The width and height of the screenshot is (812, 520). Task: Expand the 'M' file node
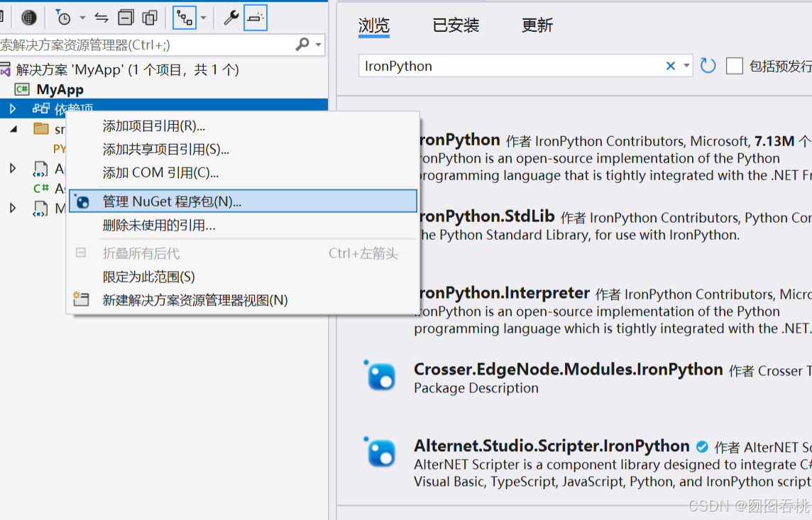(x=13, y=208)
